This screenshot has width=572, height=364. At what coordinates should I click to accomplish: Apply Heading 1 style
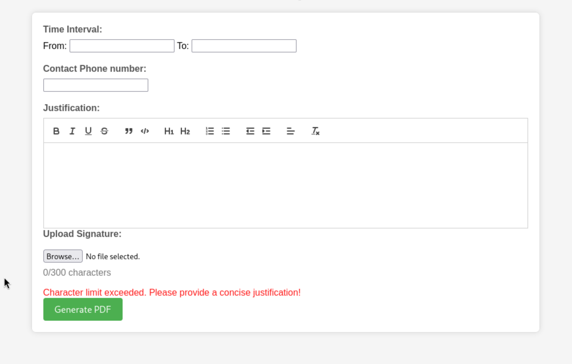[x=169, y=131]
